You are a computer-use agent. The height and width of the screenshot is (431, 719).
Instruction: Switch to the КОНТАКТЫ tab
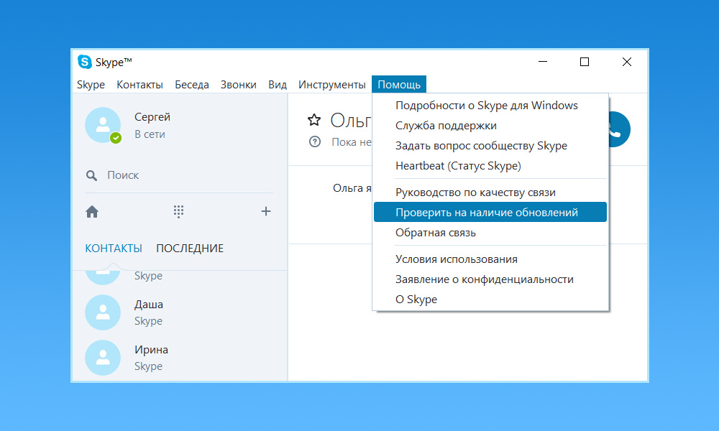click(x=114, y=249)
